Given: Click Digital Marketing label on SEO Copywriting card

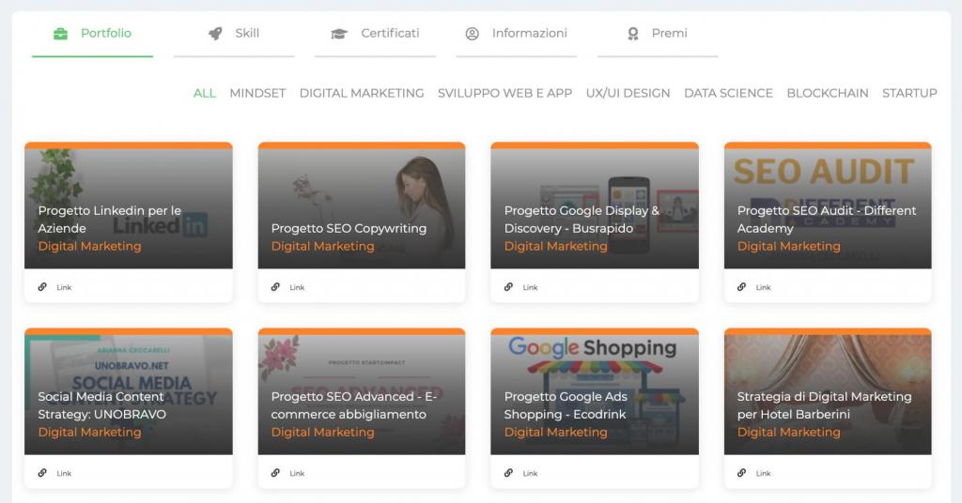Looking at the screenshot, I should click(x=323, y=246).
